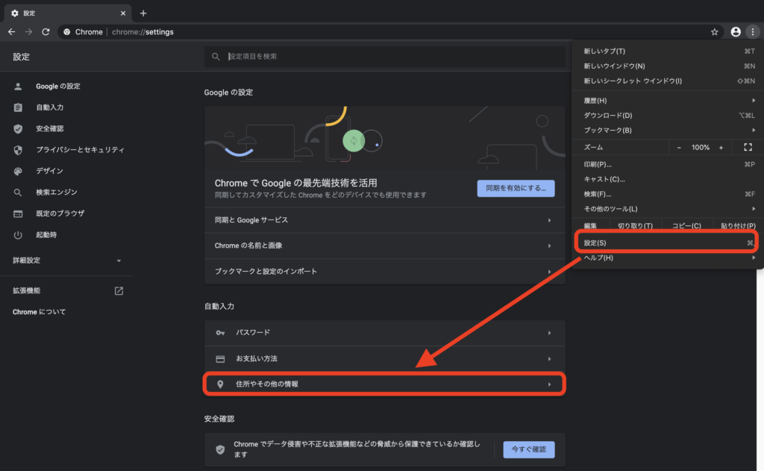Select キャスト(C)... from the menu

(668, 179)
